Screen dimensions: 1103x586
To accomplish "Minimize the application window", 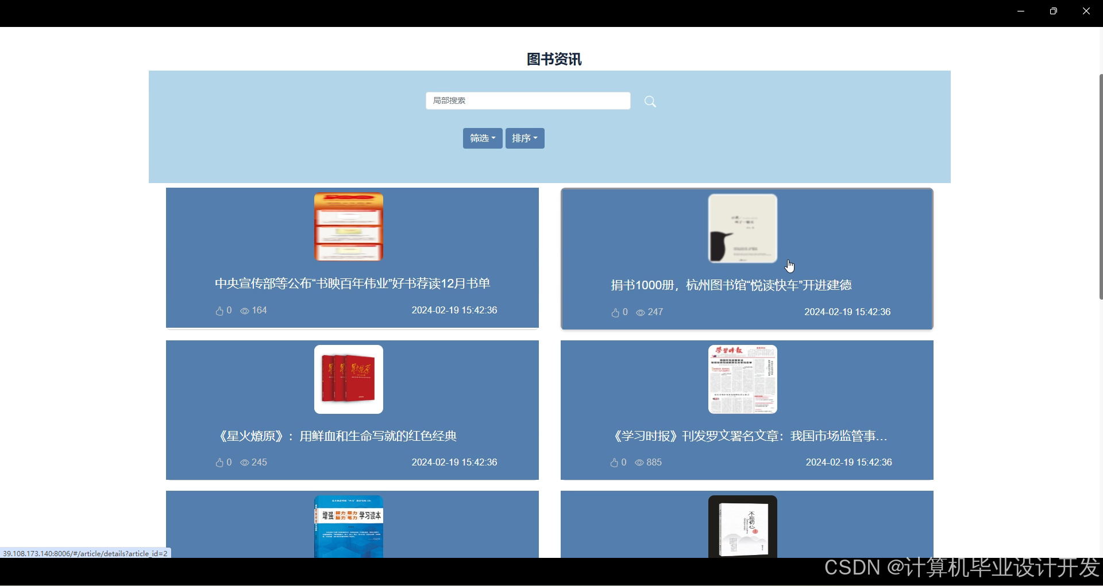I will [x=1021, y=11].
